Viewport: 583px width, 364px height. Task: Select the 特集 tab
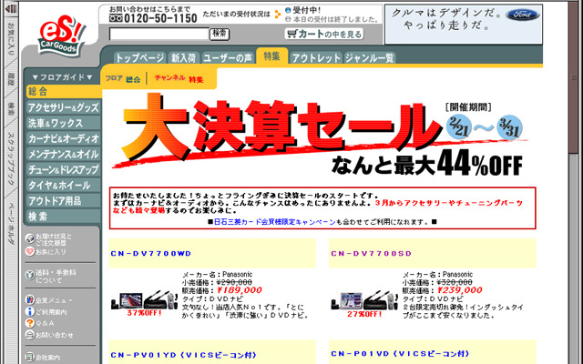point(271,56)
